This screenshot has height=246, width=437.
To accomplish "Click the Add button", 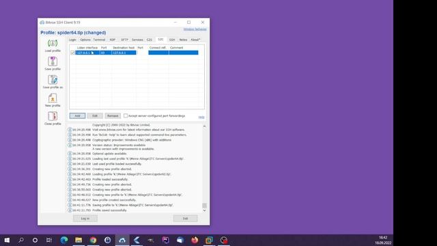I will coord(77,115).
